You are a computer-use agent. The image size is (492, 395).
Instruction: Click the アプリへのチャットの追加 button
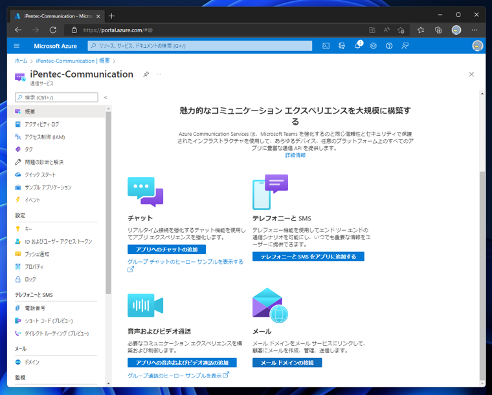click(166, 250)
